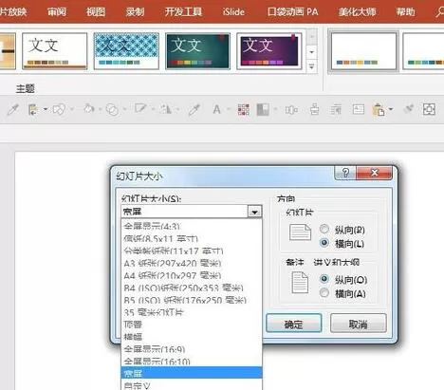The image size is (444, 390).
Task: Choose A3 纸张(297x420 毫米)
Action: 192,264
